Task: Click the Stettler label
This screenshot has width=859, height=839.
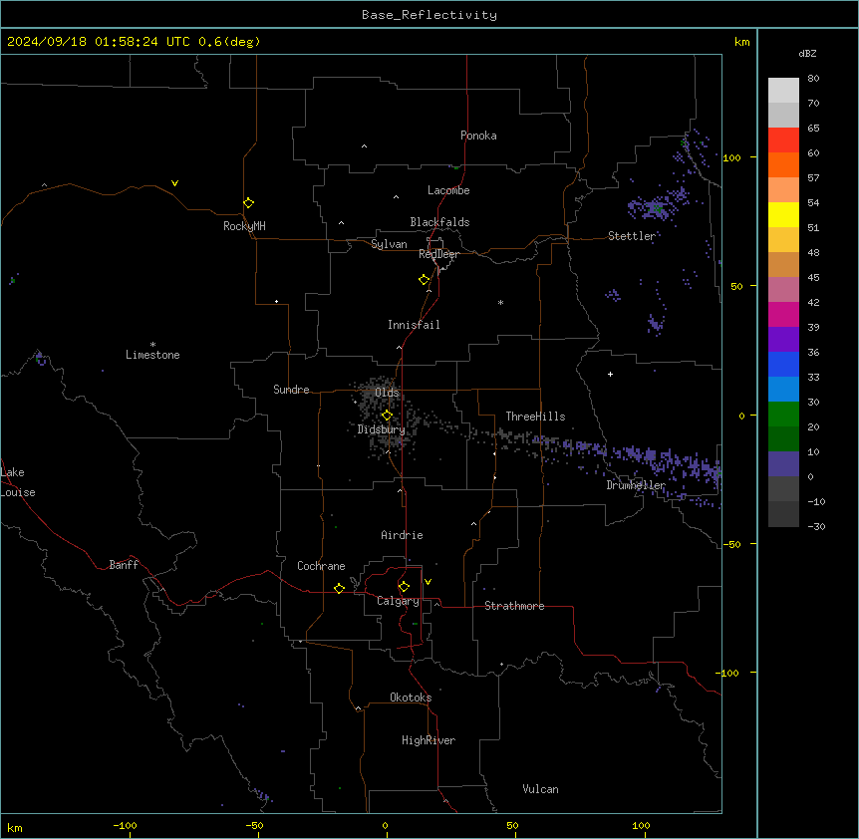Action: click(632, 236)
